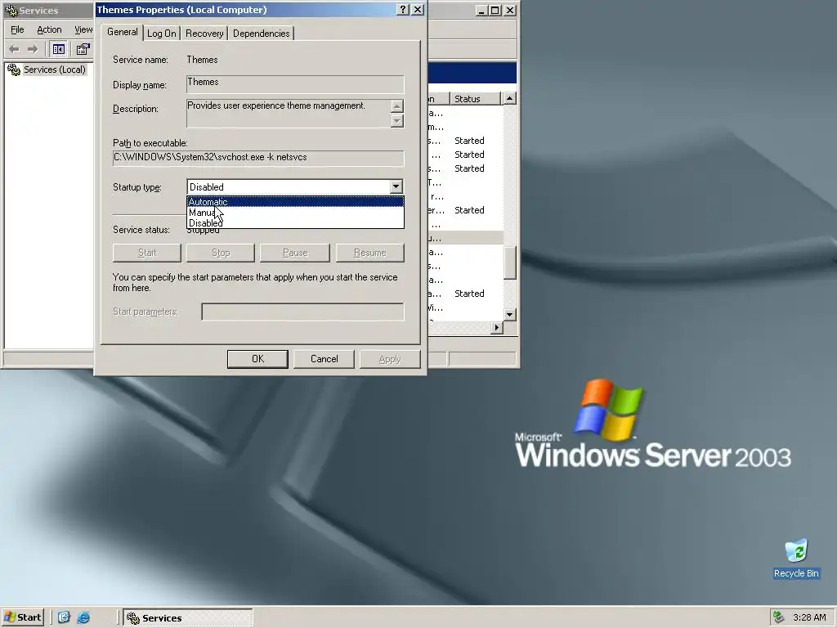Switch to the Dependencies tab

click(x=261, y=33)
